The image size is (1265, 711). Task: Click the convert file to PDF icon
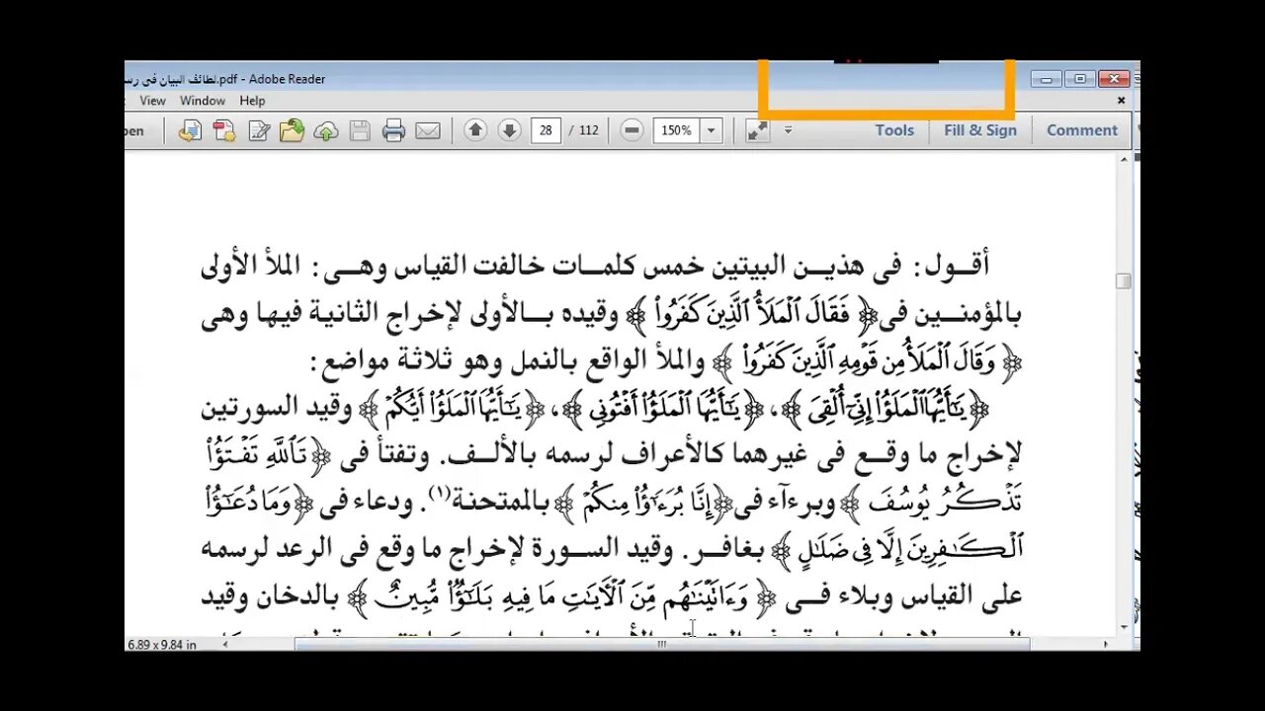pos(190,130)
